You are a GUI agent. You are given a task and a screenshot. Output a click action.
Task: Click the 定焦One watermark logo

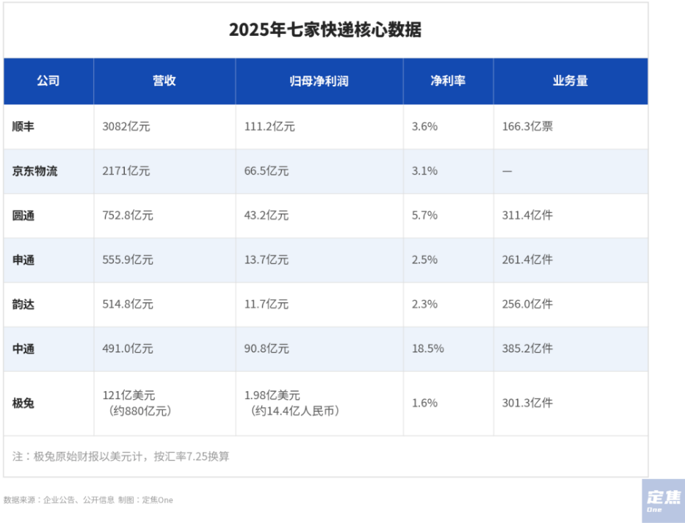[x=663, y=501]
